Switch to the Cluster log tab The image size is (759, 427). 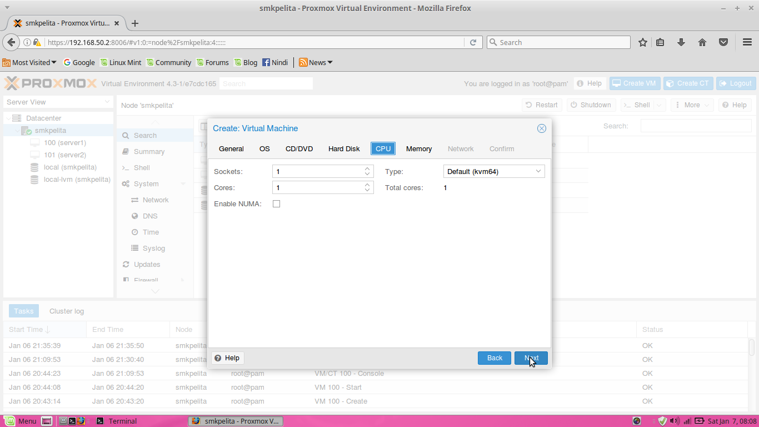point(67,311)
